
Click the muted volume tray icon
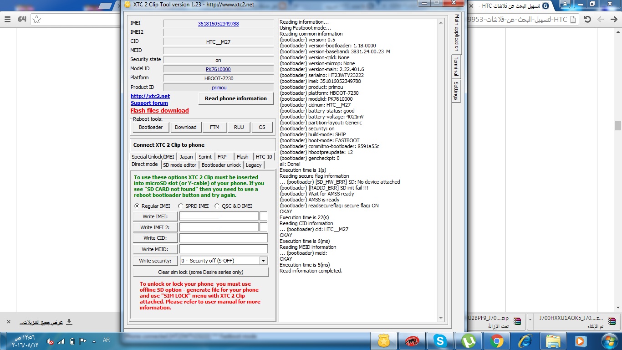click(x=50, y=341)
